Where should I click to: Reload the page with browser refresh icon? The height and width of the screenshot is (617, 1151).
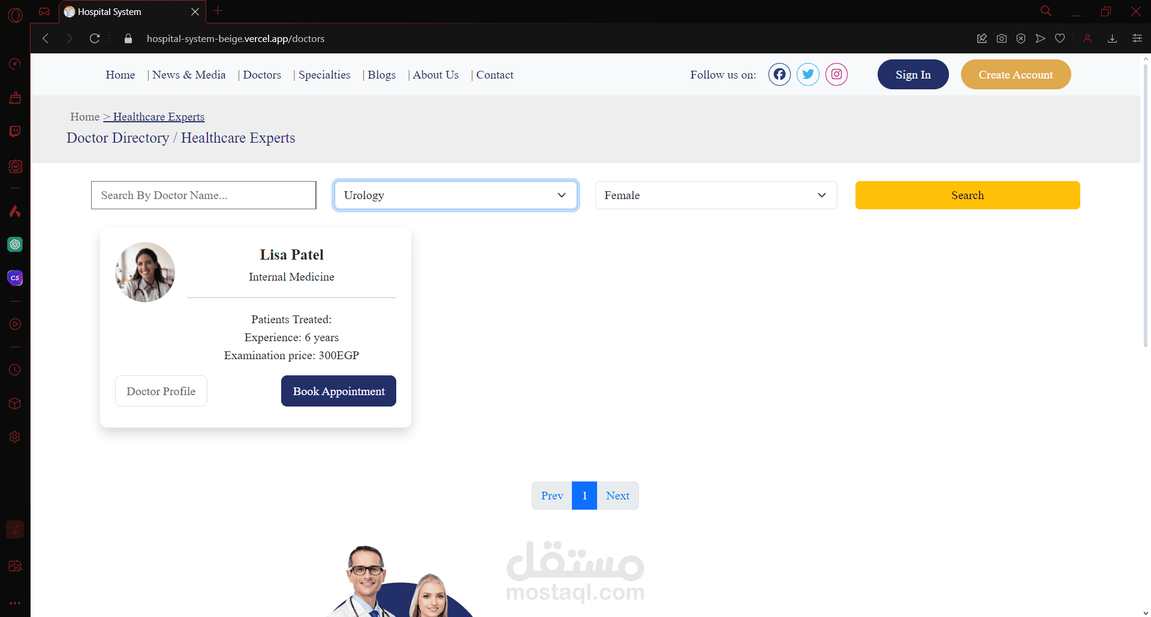pos(95,38)
